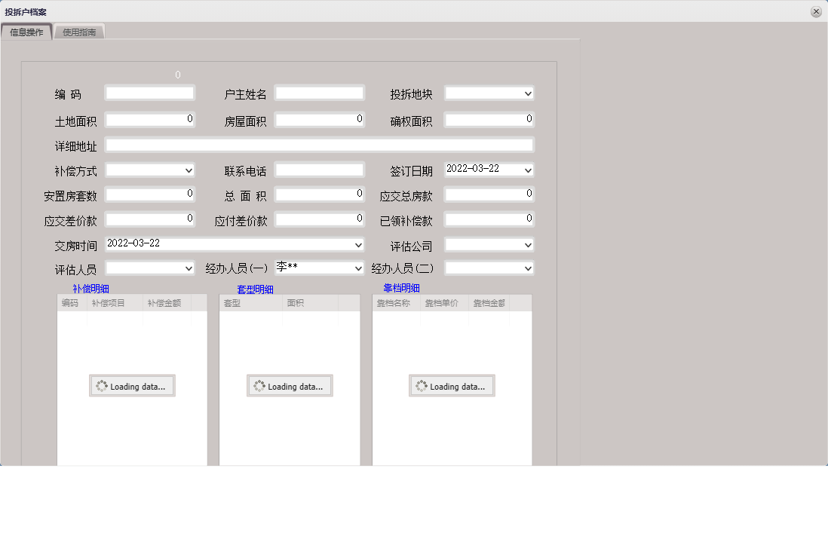828x548 pixels.
Task: Click the 联系电话 input field
Action: 319,170
